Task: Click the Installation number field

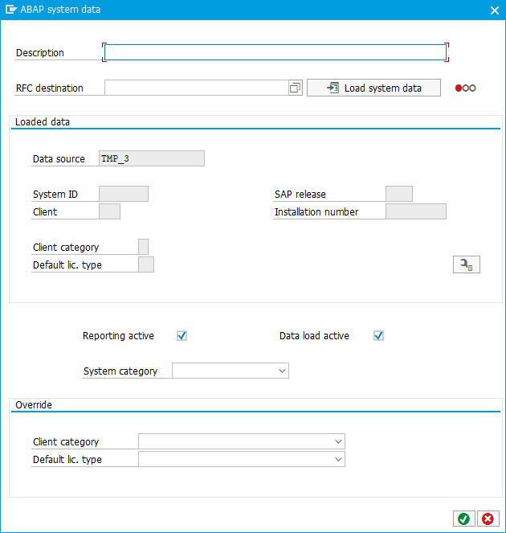Action: pos(416,211)
